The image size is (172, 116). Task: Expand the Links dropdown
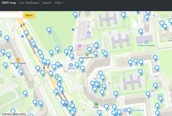click(x=59, y=3)
